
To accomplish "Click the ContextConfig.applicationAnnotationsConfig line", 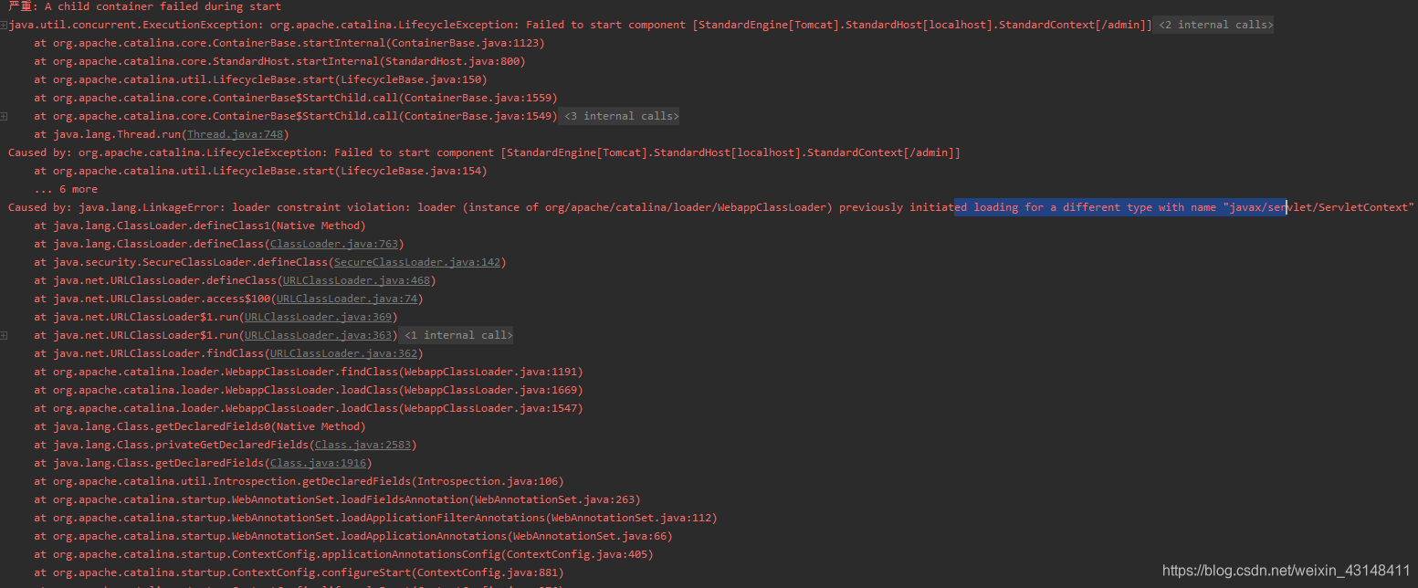I will point(343,554).
